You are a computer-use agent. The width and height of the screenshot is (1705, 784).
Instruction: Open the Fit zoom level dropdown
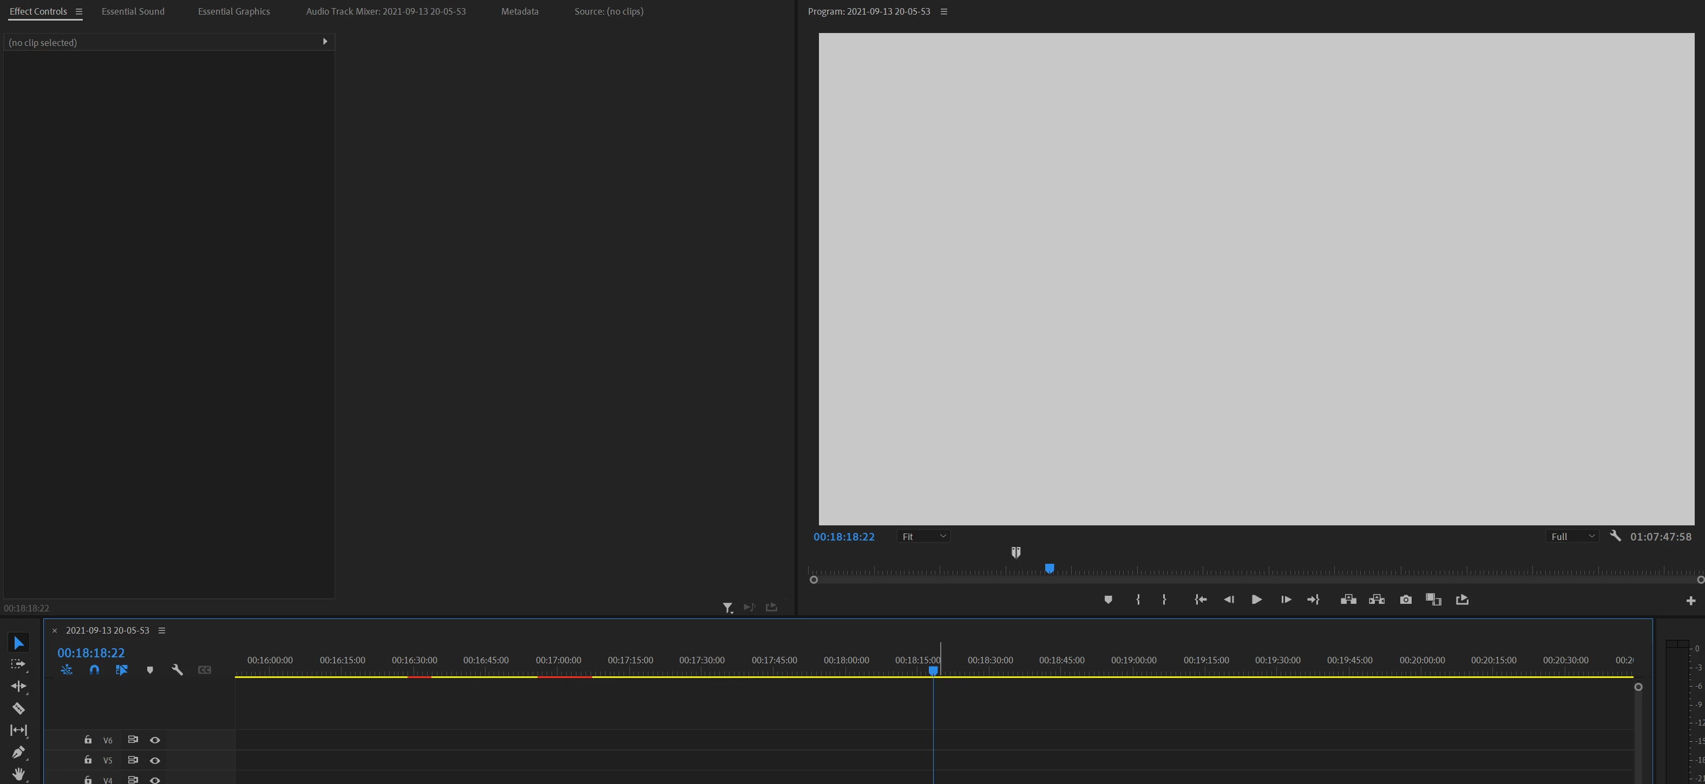pos(923,537)
